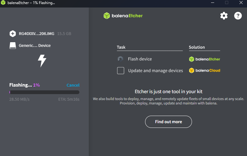This screenshot has height=156, width=247.
Task: Minimize the balenaEtcher window
Action: pos(212,3)
